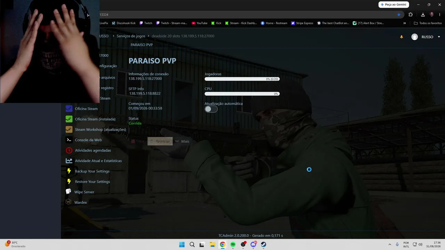Click the Peça ao Gemini button
Image resolution: width=445 pixels, height=250 pixels.
[x=394, y=5]
